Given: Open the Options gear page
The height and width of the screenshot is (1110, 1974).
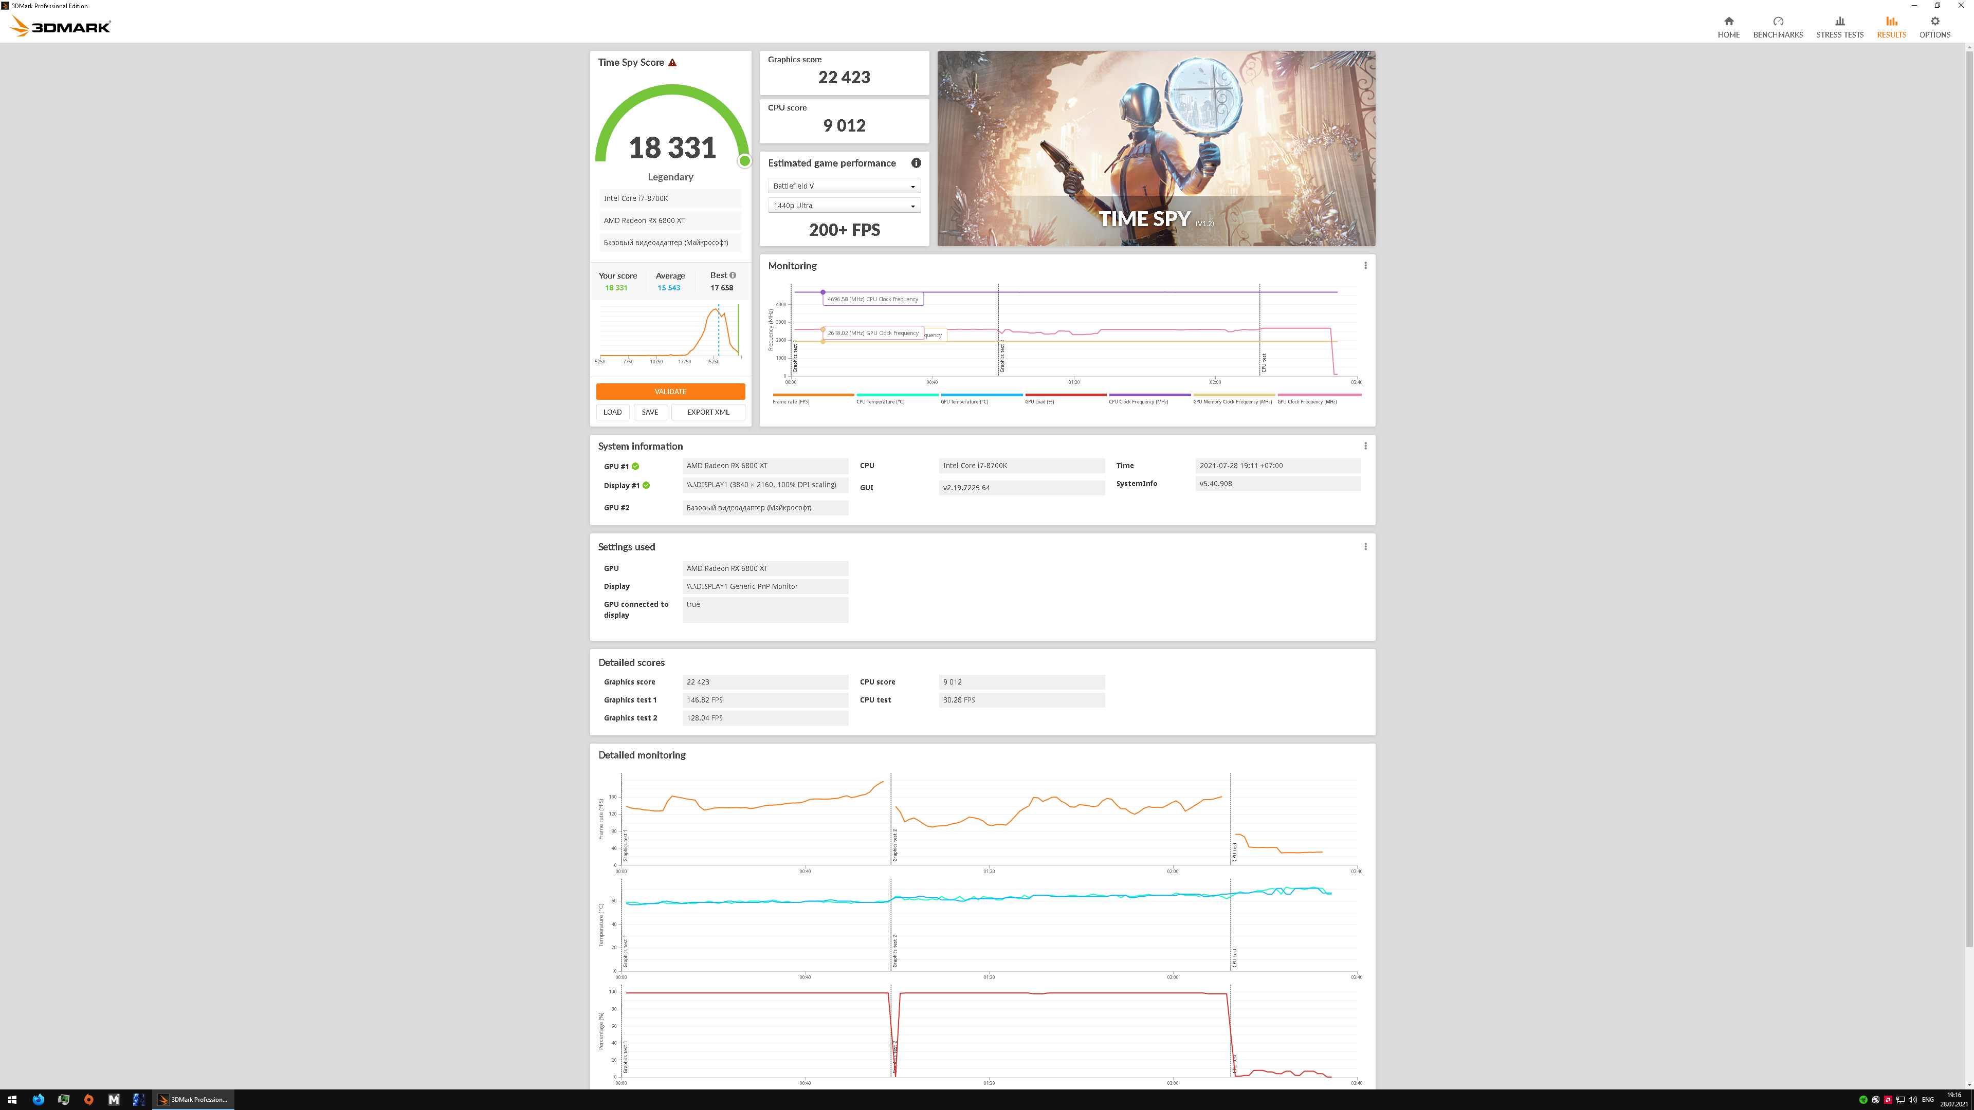Looking at the screenshot, I should point(1934,27).
